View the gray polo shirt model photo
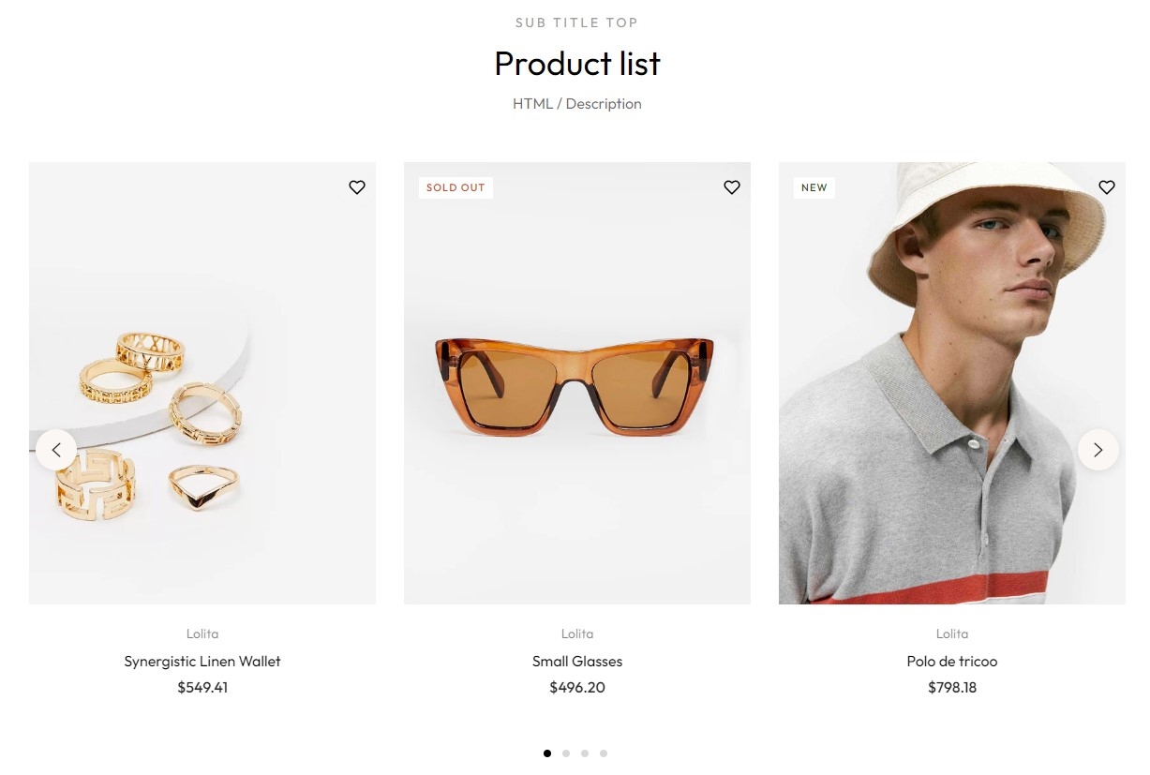This screenshot has width=1150, height=775. click(952, 394)
